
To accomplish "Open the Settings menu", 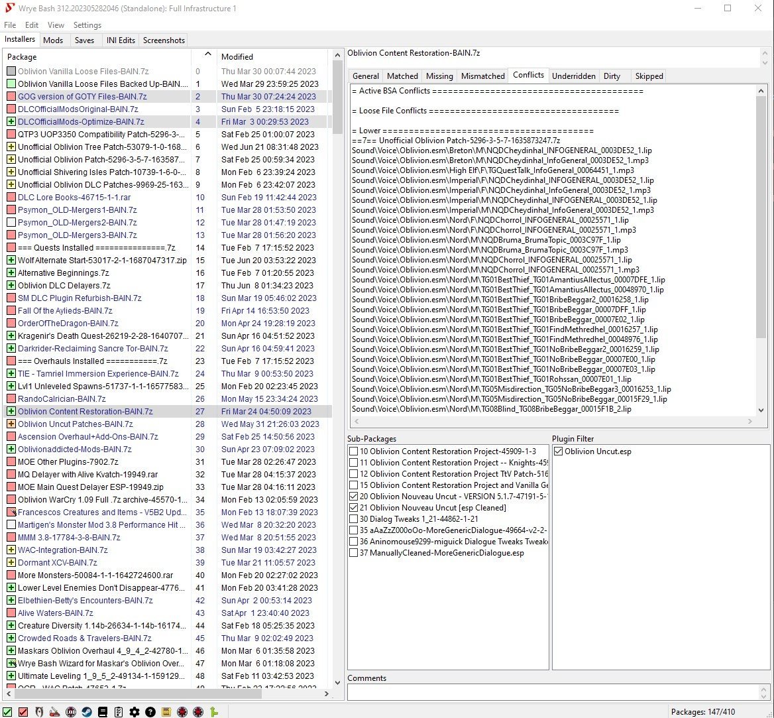I will pyautogui.click(x=87, y=25).
